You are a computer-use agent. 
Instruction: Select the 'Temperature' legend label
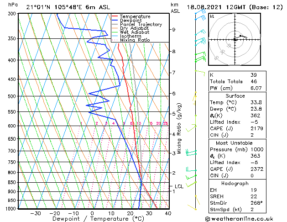click(x=135, y=16)
